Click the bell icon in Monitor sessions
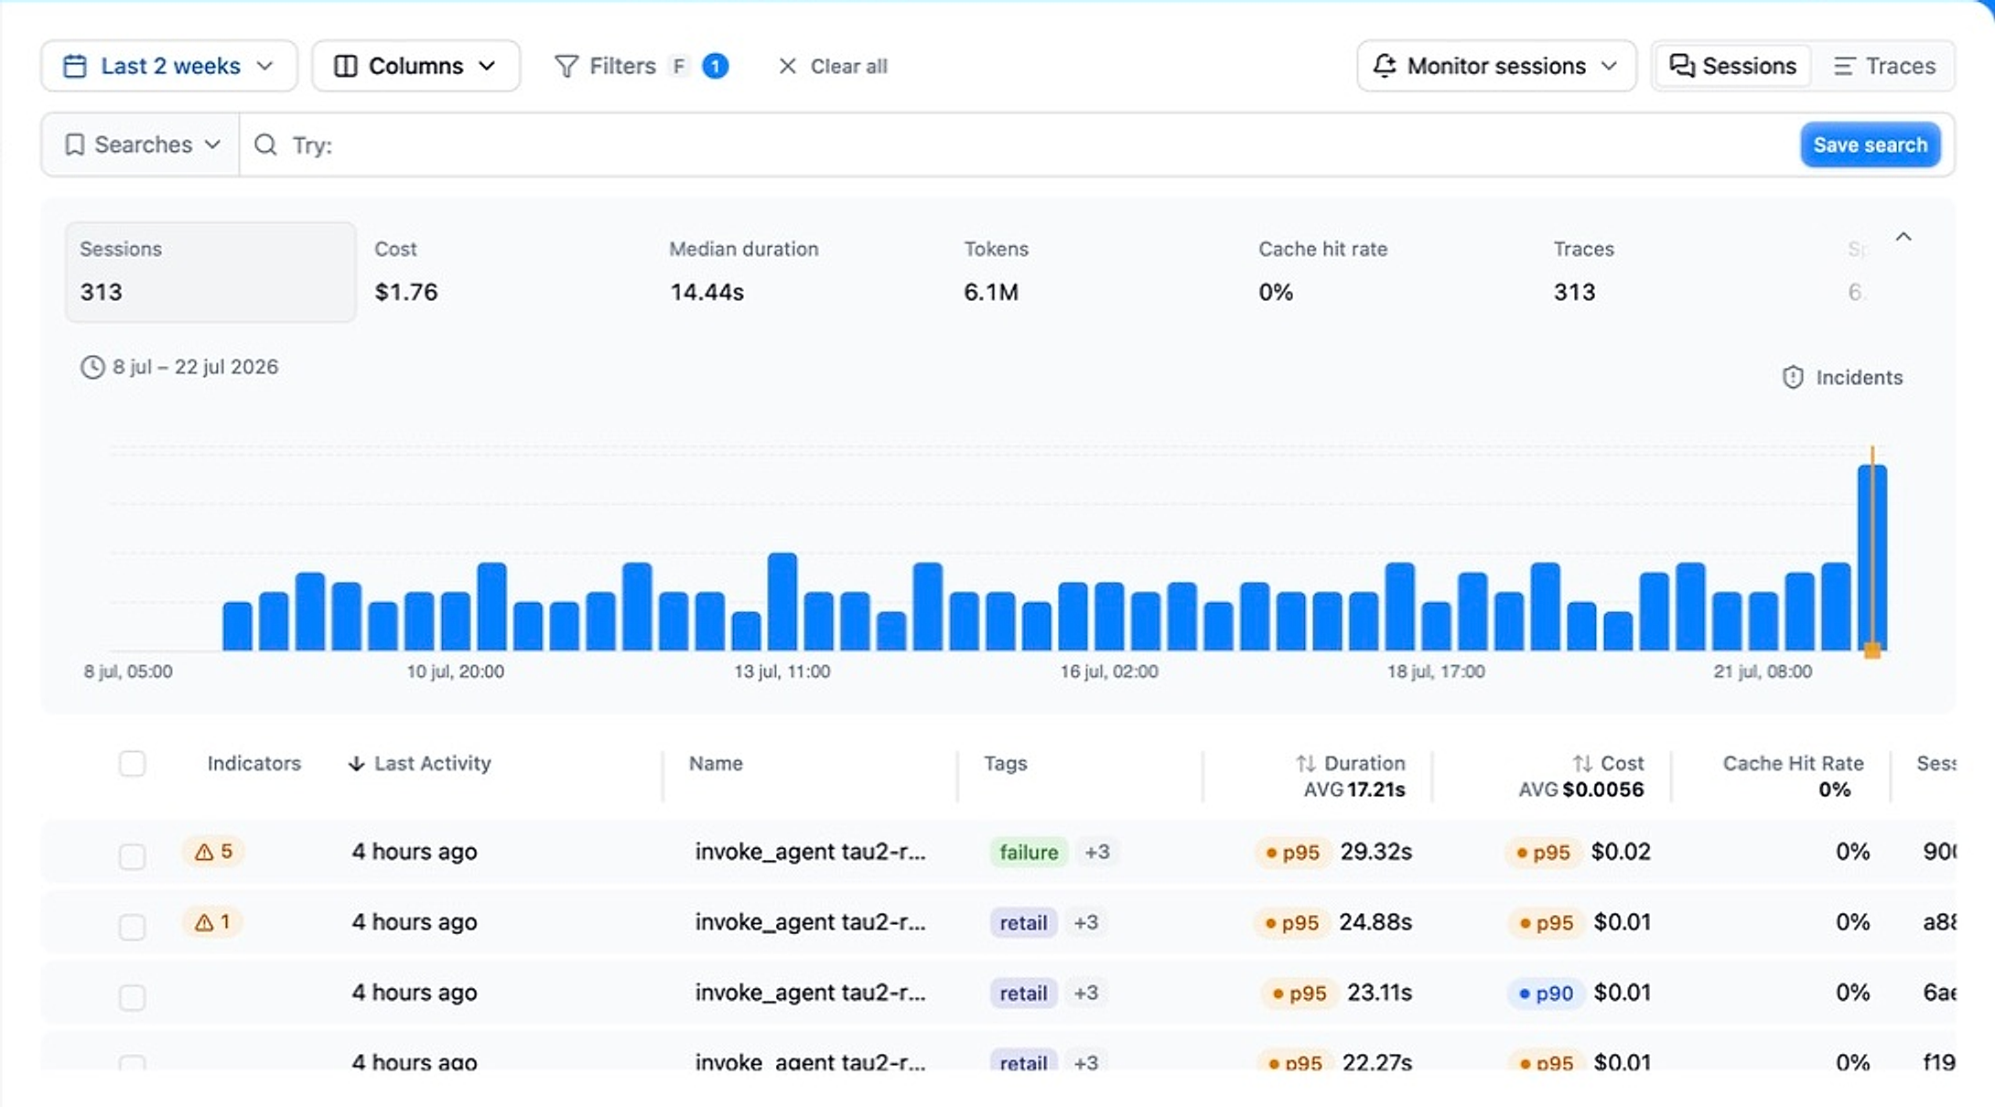The height and width of the screenshot is (1107, 1995). click(x=1385, y=66)
